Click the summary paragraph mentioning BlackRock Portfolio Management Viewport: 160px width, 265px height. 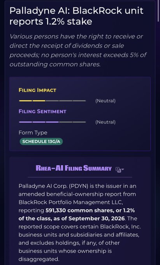(x=79, y=223)
